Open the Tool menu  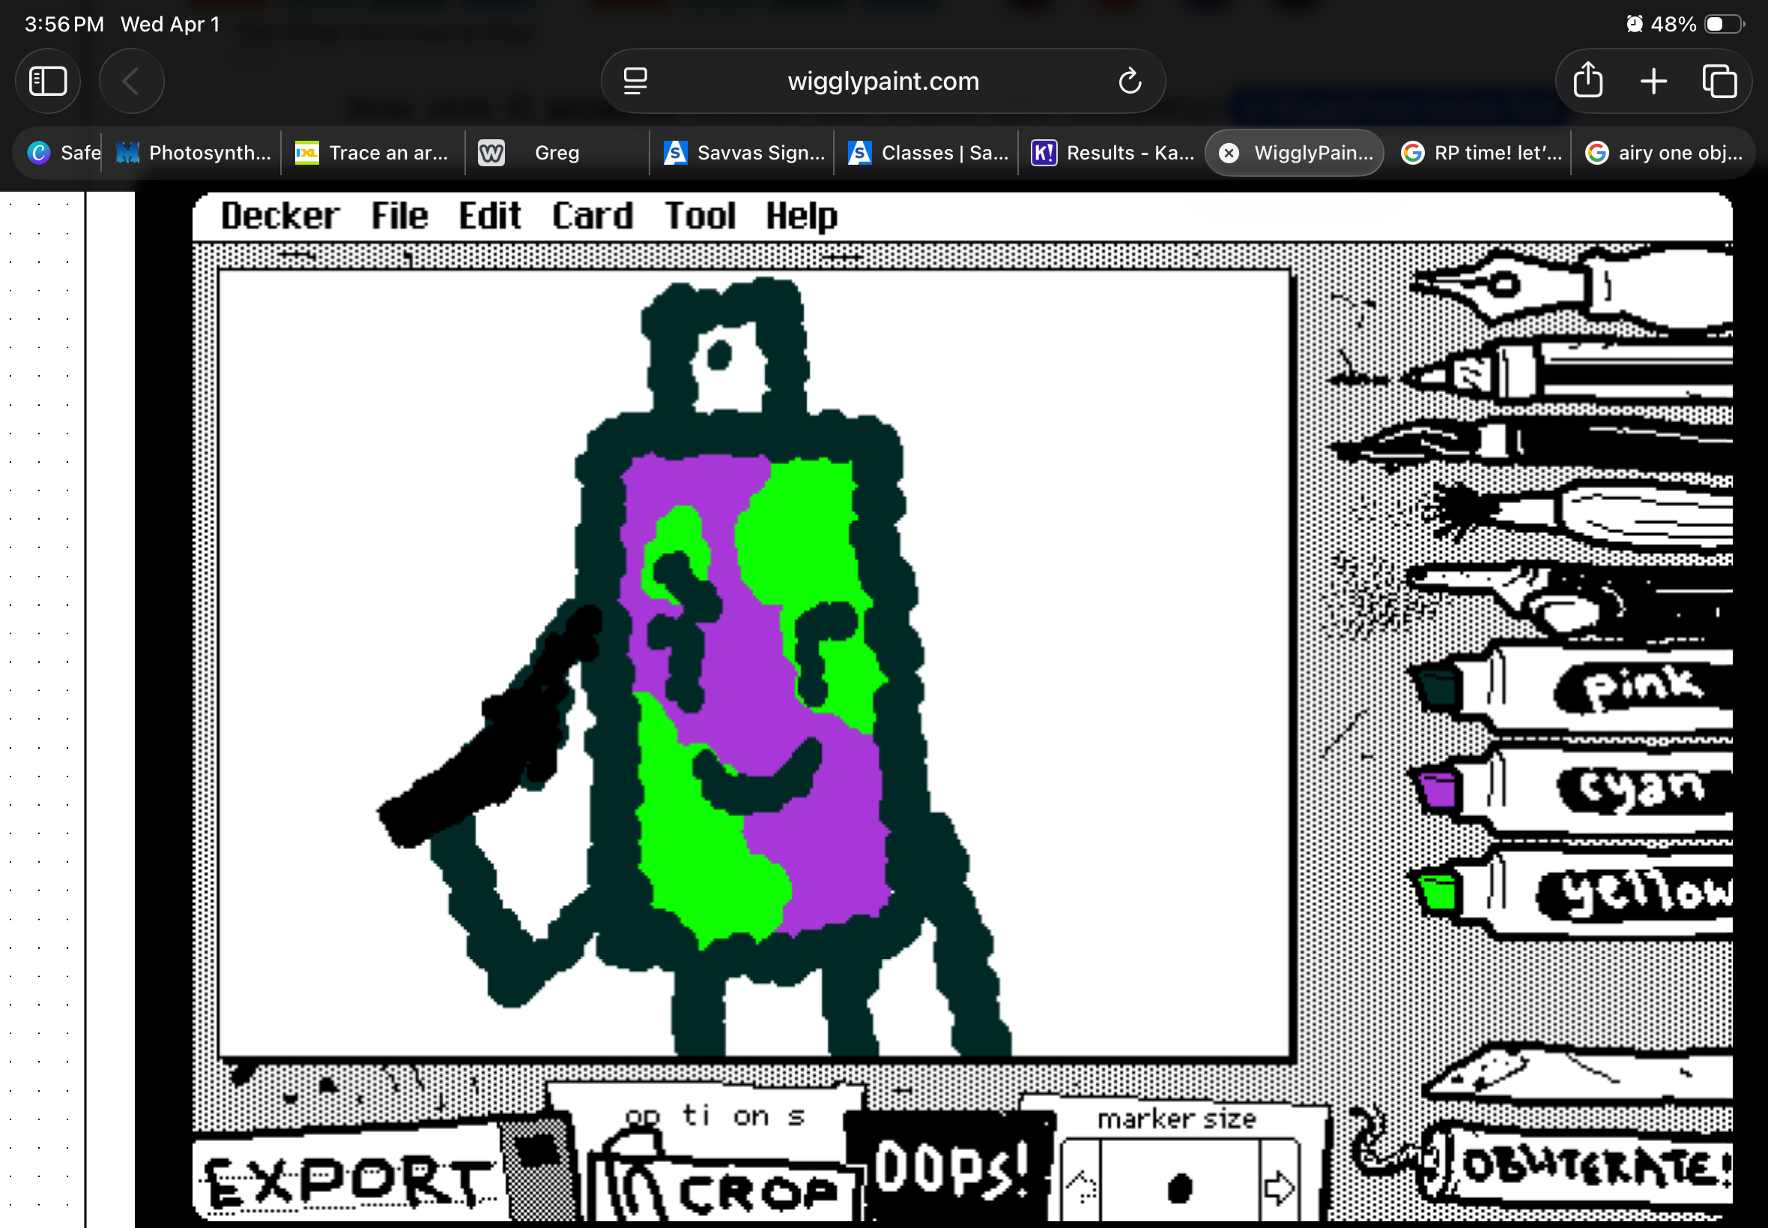(x=698, y=216)
